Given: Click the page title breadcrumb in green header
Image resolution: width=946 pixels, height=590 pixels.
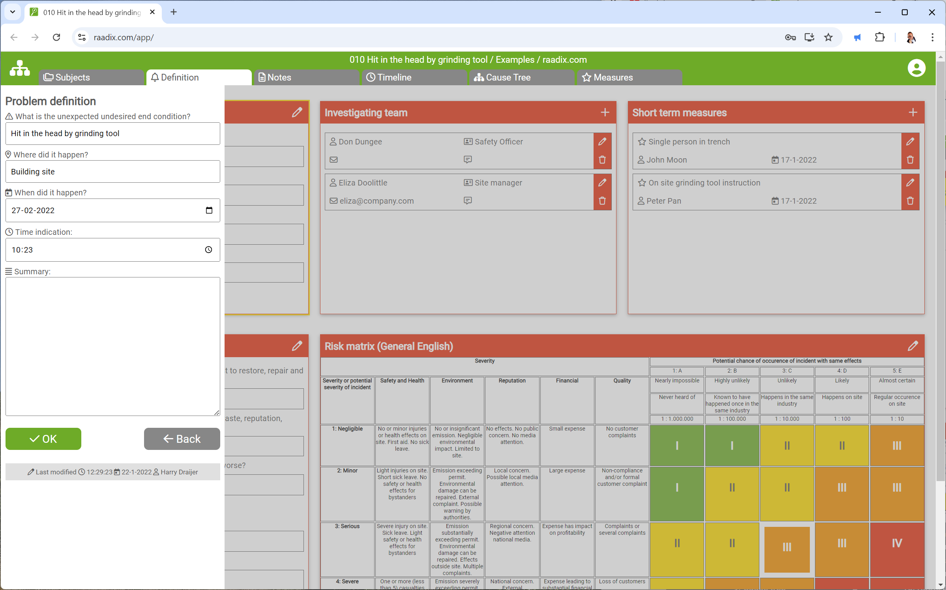Looking at the screenshot, I should pyautogui.click(x=468, y=60).
